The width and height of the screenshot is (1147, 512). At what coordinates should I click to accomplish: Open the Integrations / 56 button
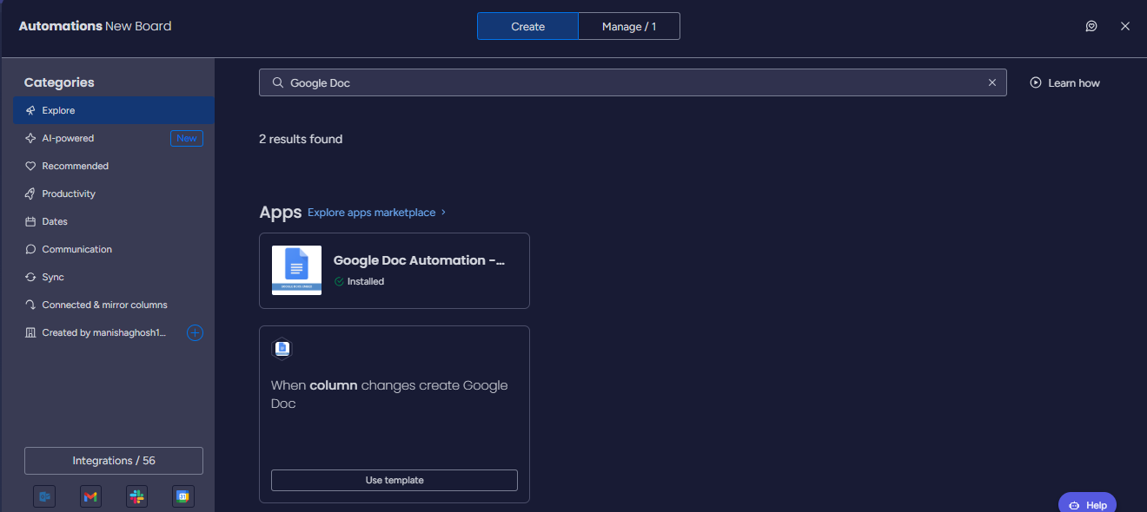[114, 461]
